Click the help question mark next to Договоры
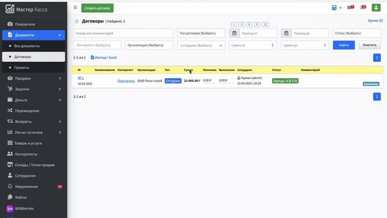This screenshot has height=218, width=387. [x=77, y=22]
